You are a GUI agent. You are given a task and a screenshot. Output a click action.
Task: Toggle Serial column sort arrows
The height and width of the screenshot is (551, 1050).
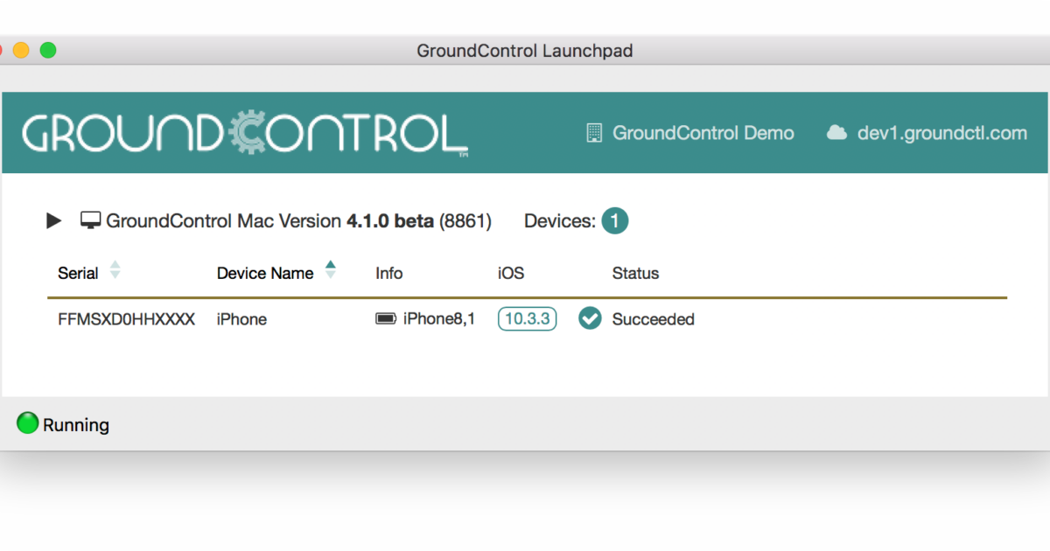115,272
